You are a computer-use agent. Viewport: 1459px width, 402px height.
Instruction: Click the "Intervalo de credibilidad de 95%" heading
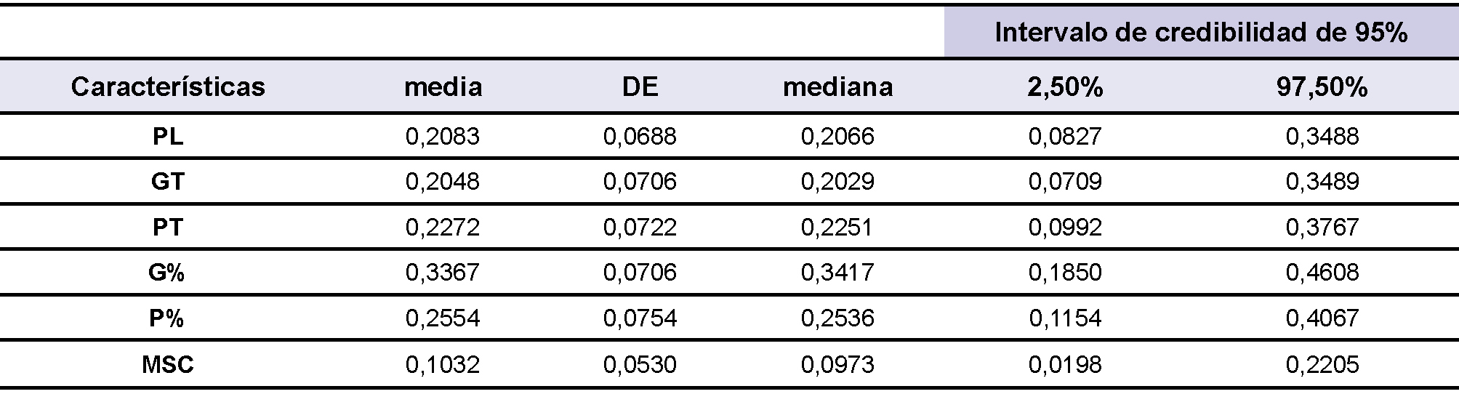[1201, 33]
